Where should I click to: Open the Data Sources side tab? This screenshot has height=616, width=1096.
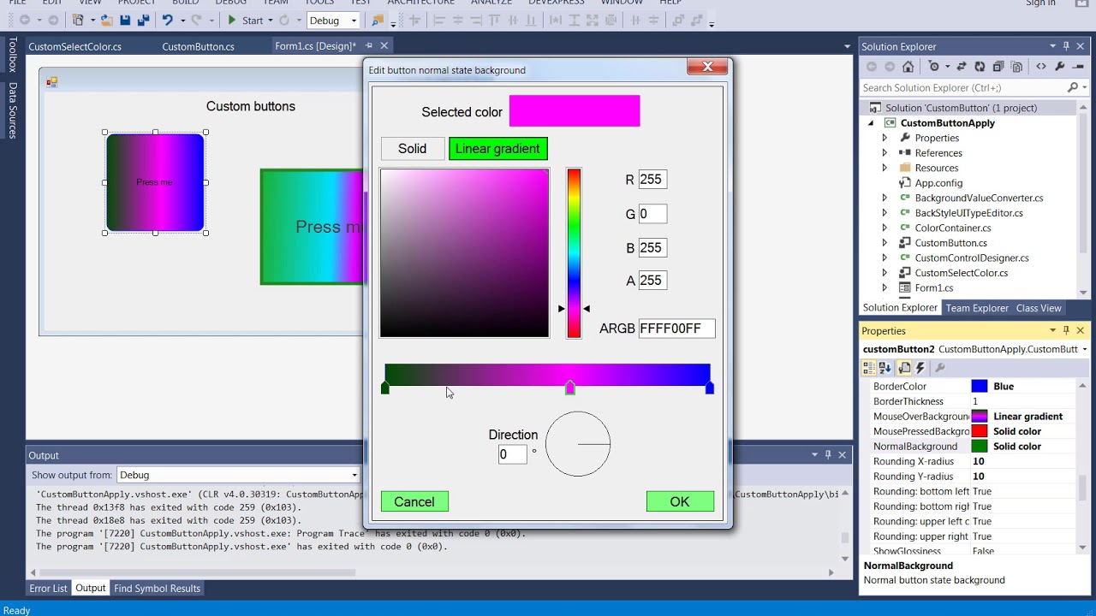click(13, 110)
